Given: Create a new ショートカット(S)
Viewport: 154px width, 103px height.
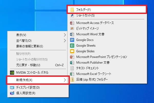Looking at the screenshot, I should pos(107,15).
